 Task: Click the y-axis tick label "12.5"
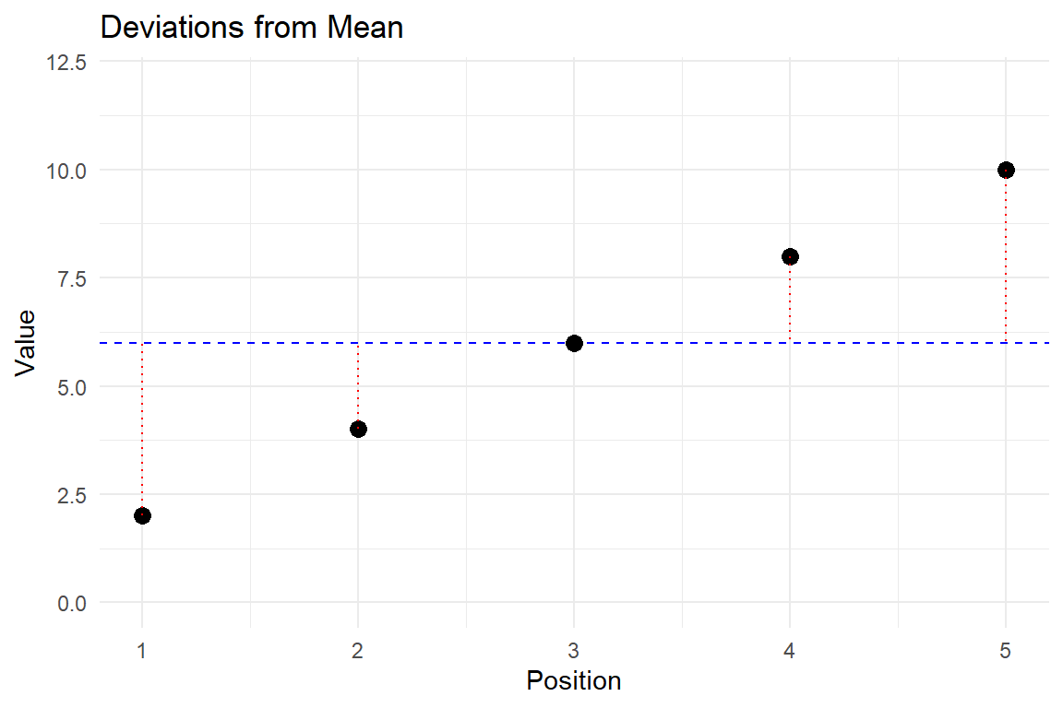68,62
